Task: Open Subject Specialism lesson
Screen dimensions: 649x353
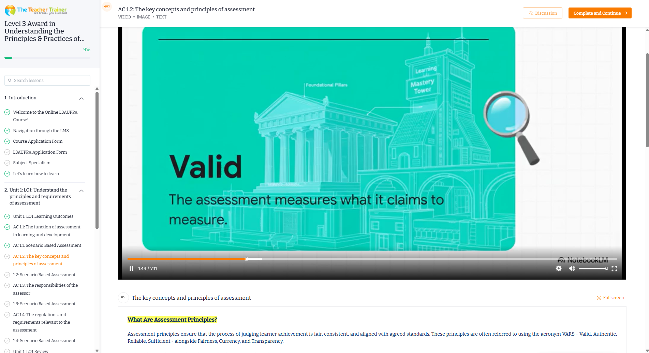Action: click(x=32, y=163)
